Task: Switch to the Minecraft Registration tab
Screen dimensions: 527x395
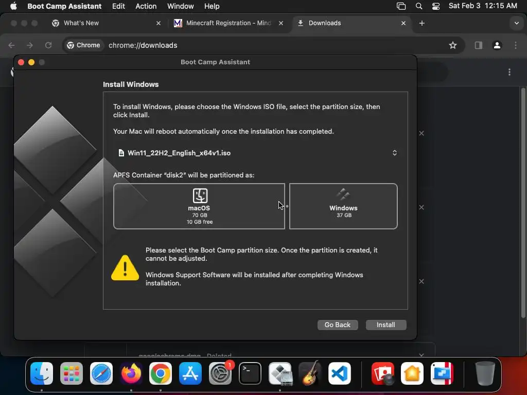Action: 229,23
